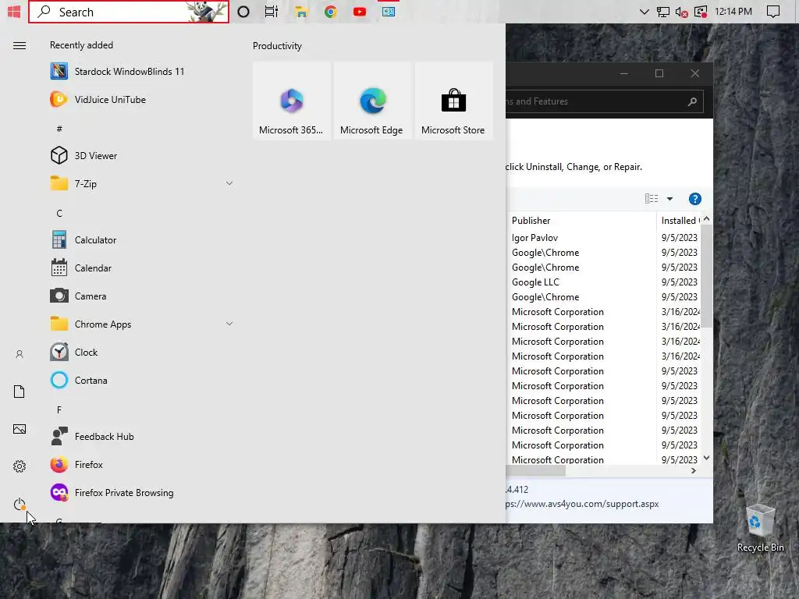Sort by the Installed On column header
Screen dimensions: 799x599
click(679, 221)
